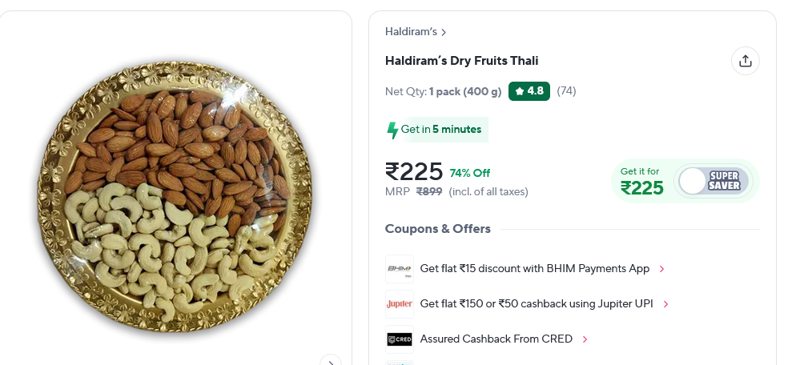Open the Haldiram's brand breadcrumb link
Viewport: 812px width, 365px height.
click(415, 32)
